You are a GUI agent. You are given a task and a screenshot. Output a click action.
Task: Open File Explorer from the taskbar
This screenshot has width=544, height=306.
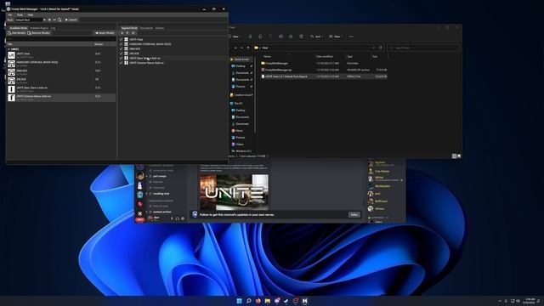click(x=268, y=301)
